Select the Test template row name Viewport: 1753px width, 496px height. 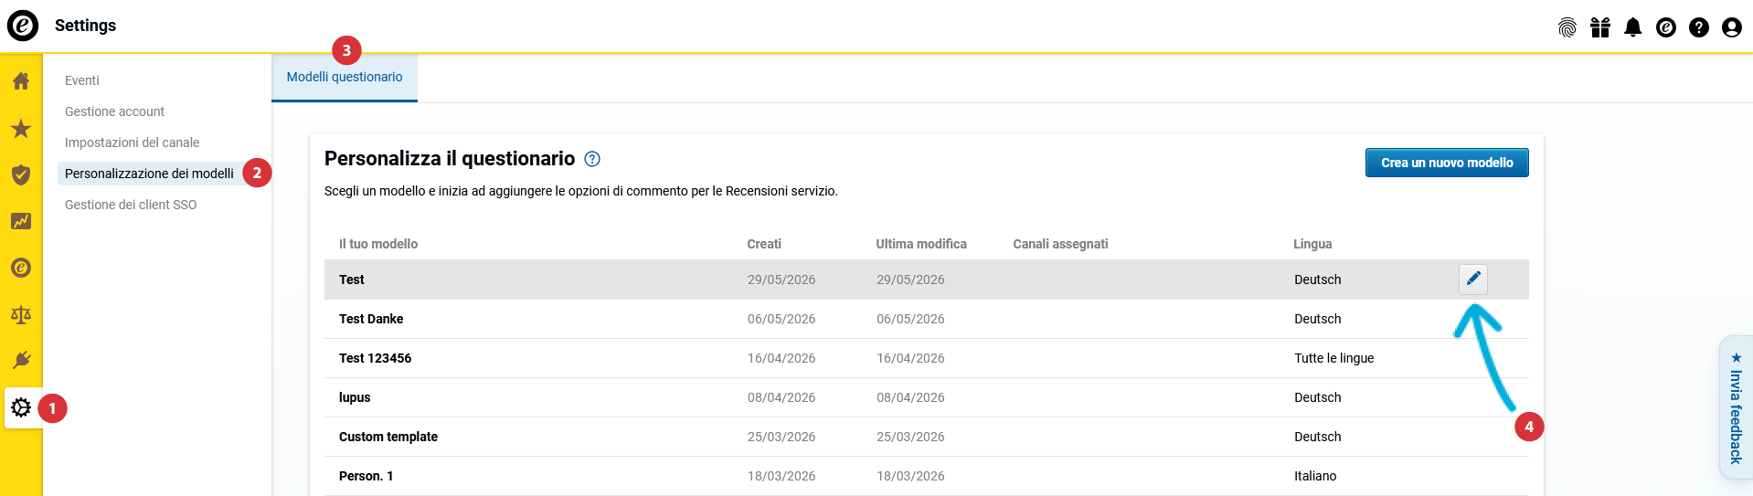click(x=352, y=280)
